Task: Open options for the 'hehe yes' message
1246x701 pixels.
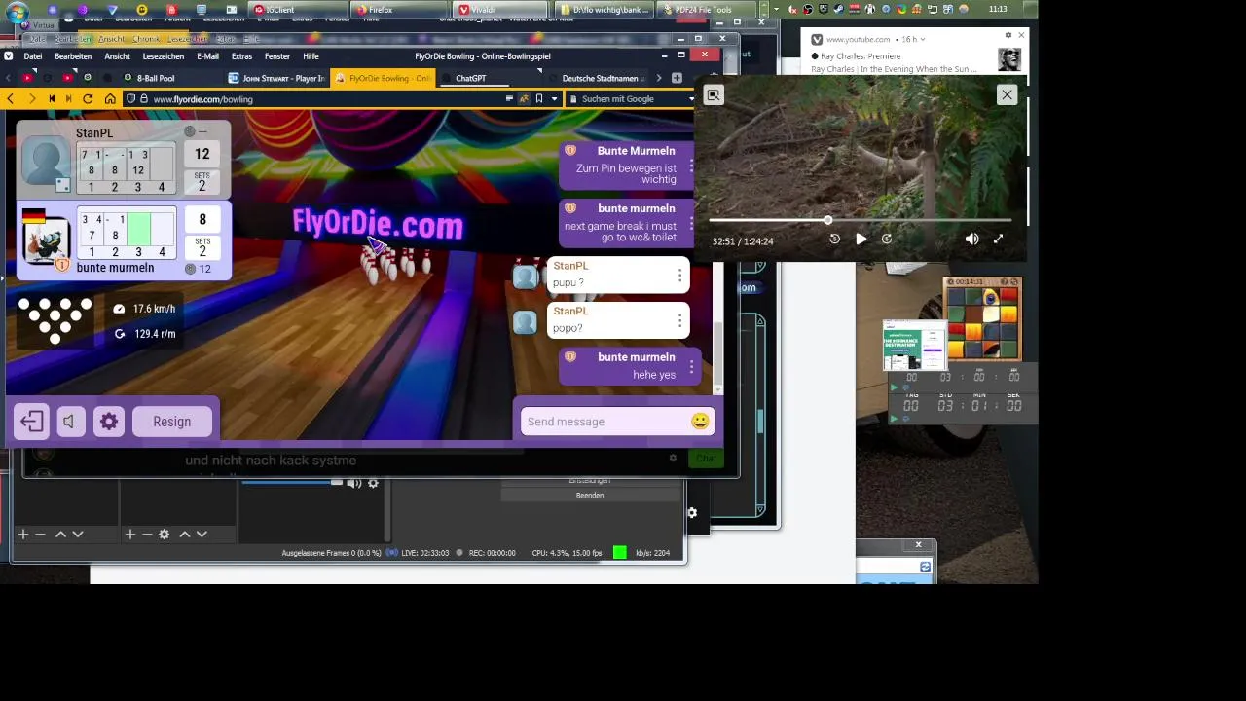Action: tap(691, 367)
